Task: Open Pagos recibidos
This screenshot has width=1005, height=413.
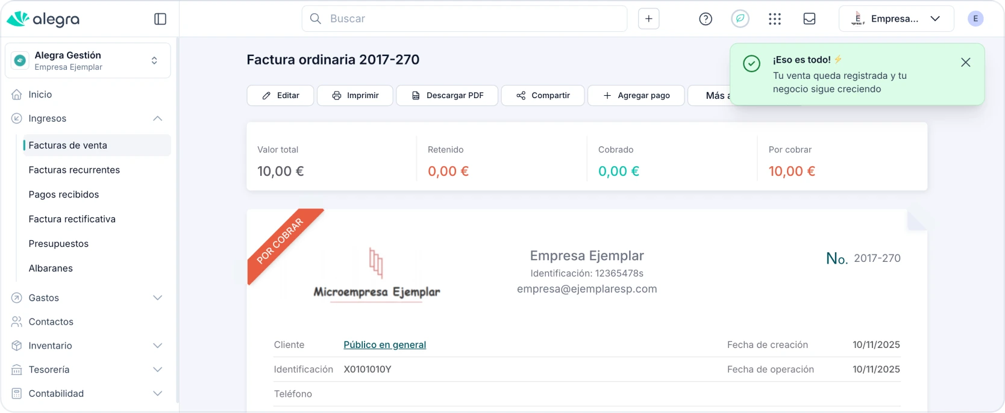Action: pyautogui.click(x=64, y=194)
